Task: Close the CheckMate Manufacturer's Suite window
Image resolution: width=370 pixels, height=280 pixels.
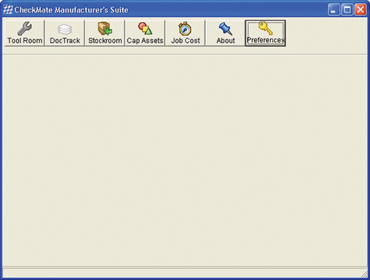Action: coord(360,10)
